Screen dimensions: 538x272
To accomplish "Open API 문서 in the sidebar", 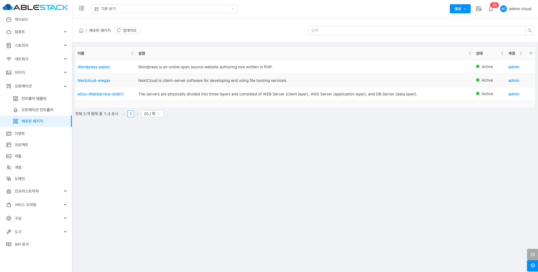I will (x=36, y=244).
